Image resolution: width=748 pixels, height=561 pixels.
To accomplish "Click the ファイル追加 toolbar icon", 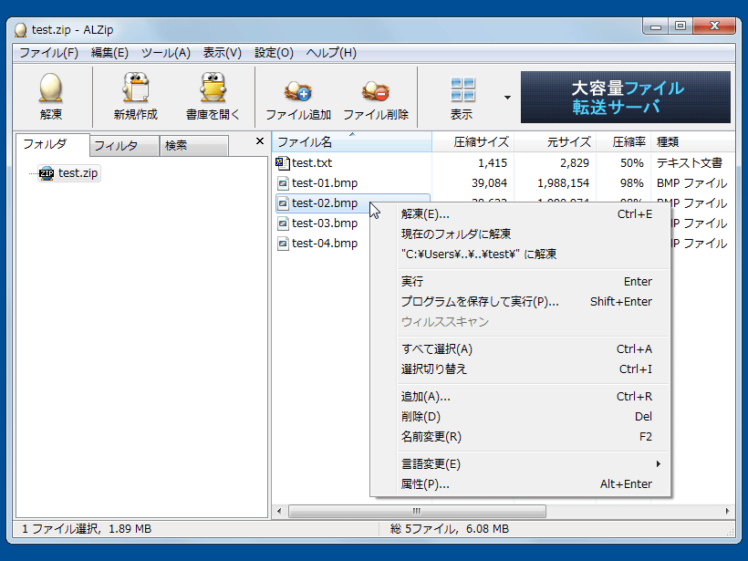I will tap(298, 90).
